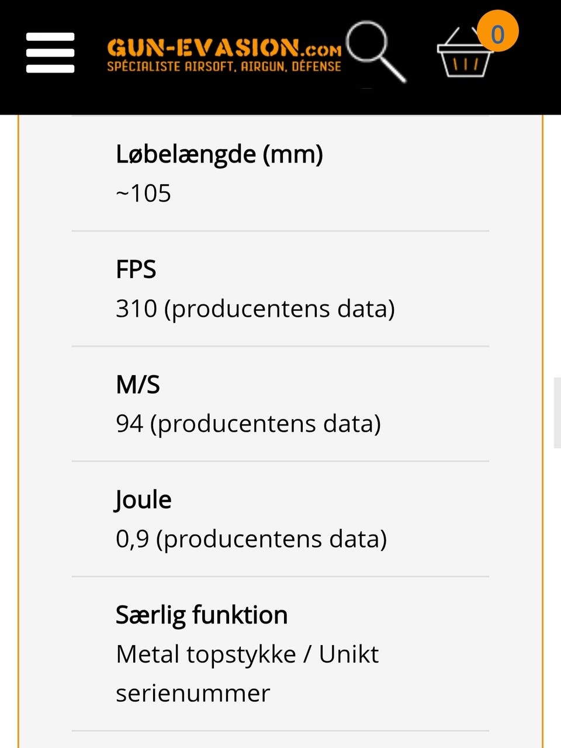Click the '0,9' Joule number
The width and height of the screenshot is (561, 748).
tap(132, 539)
